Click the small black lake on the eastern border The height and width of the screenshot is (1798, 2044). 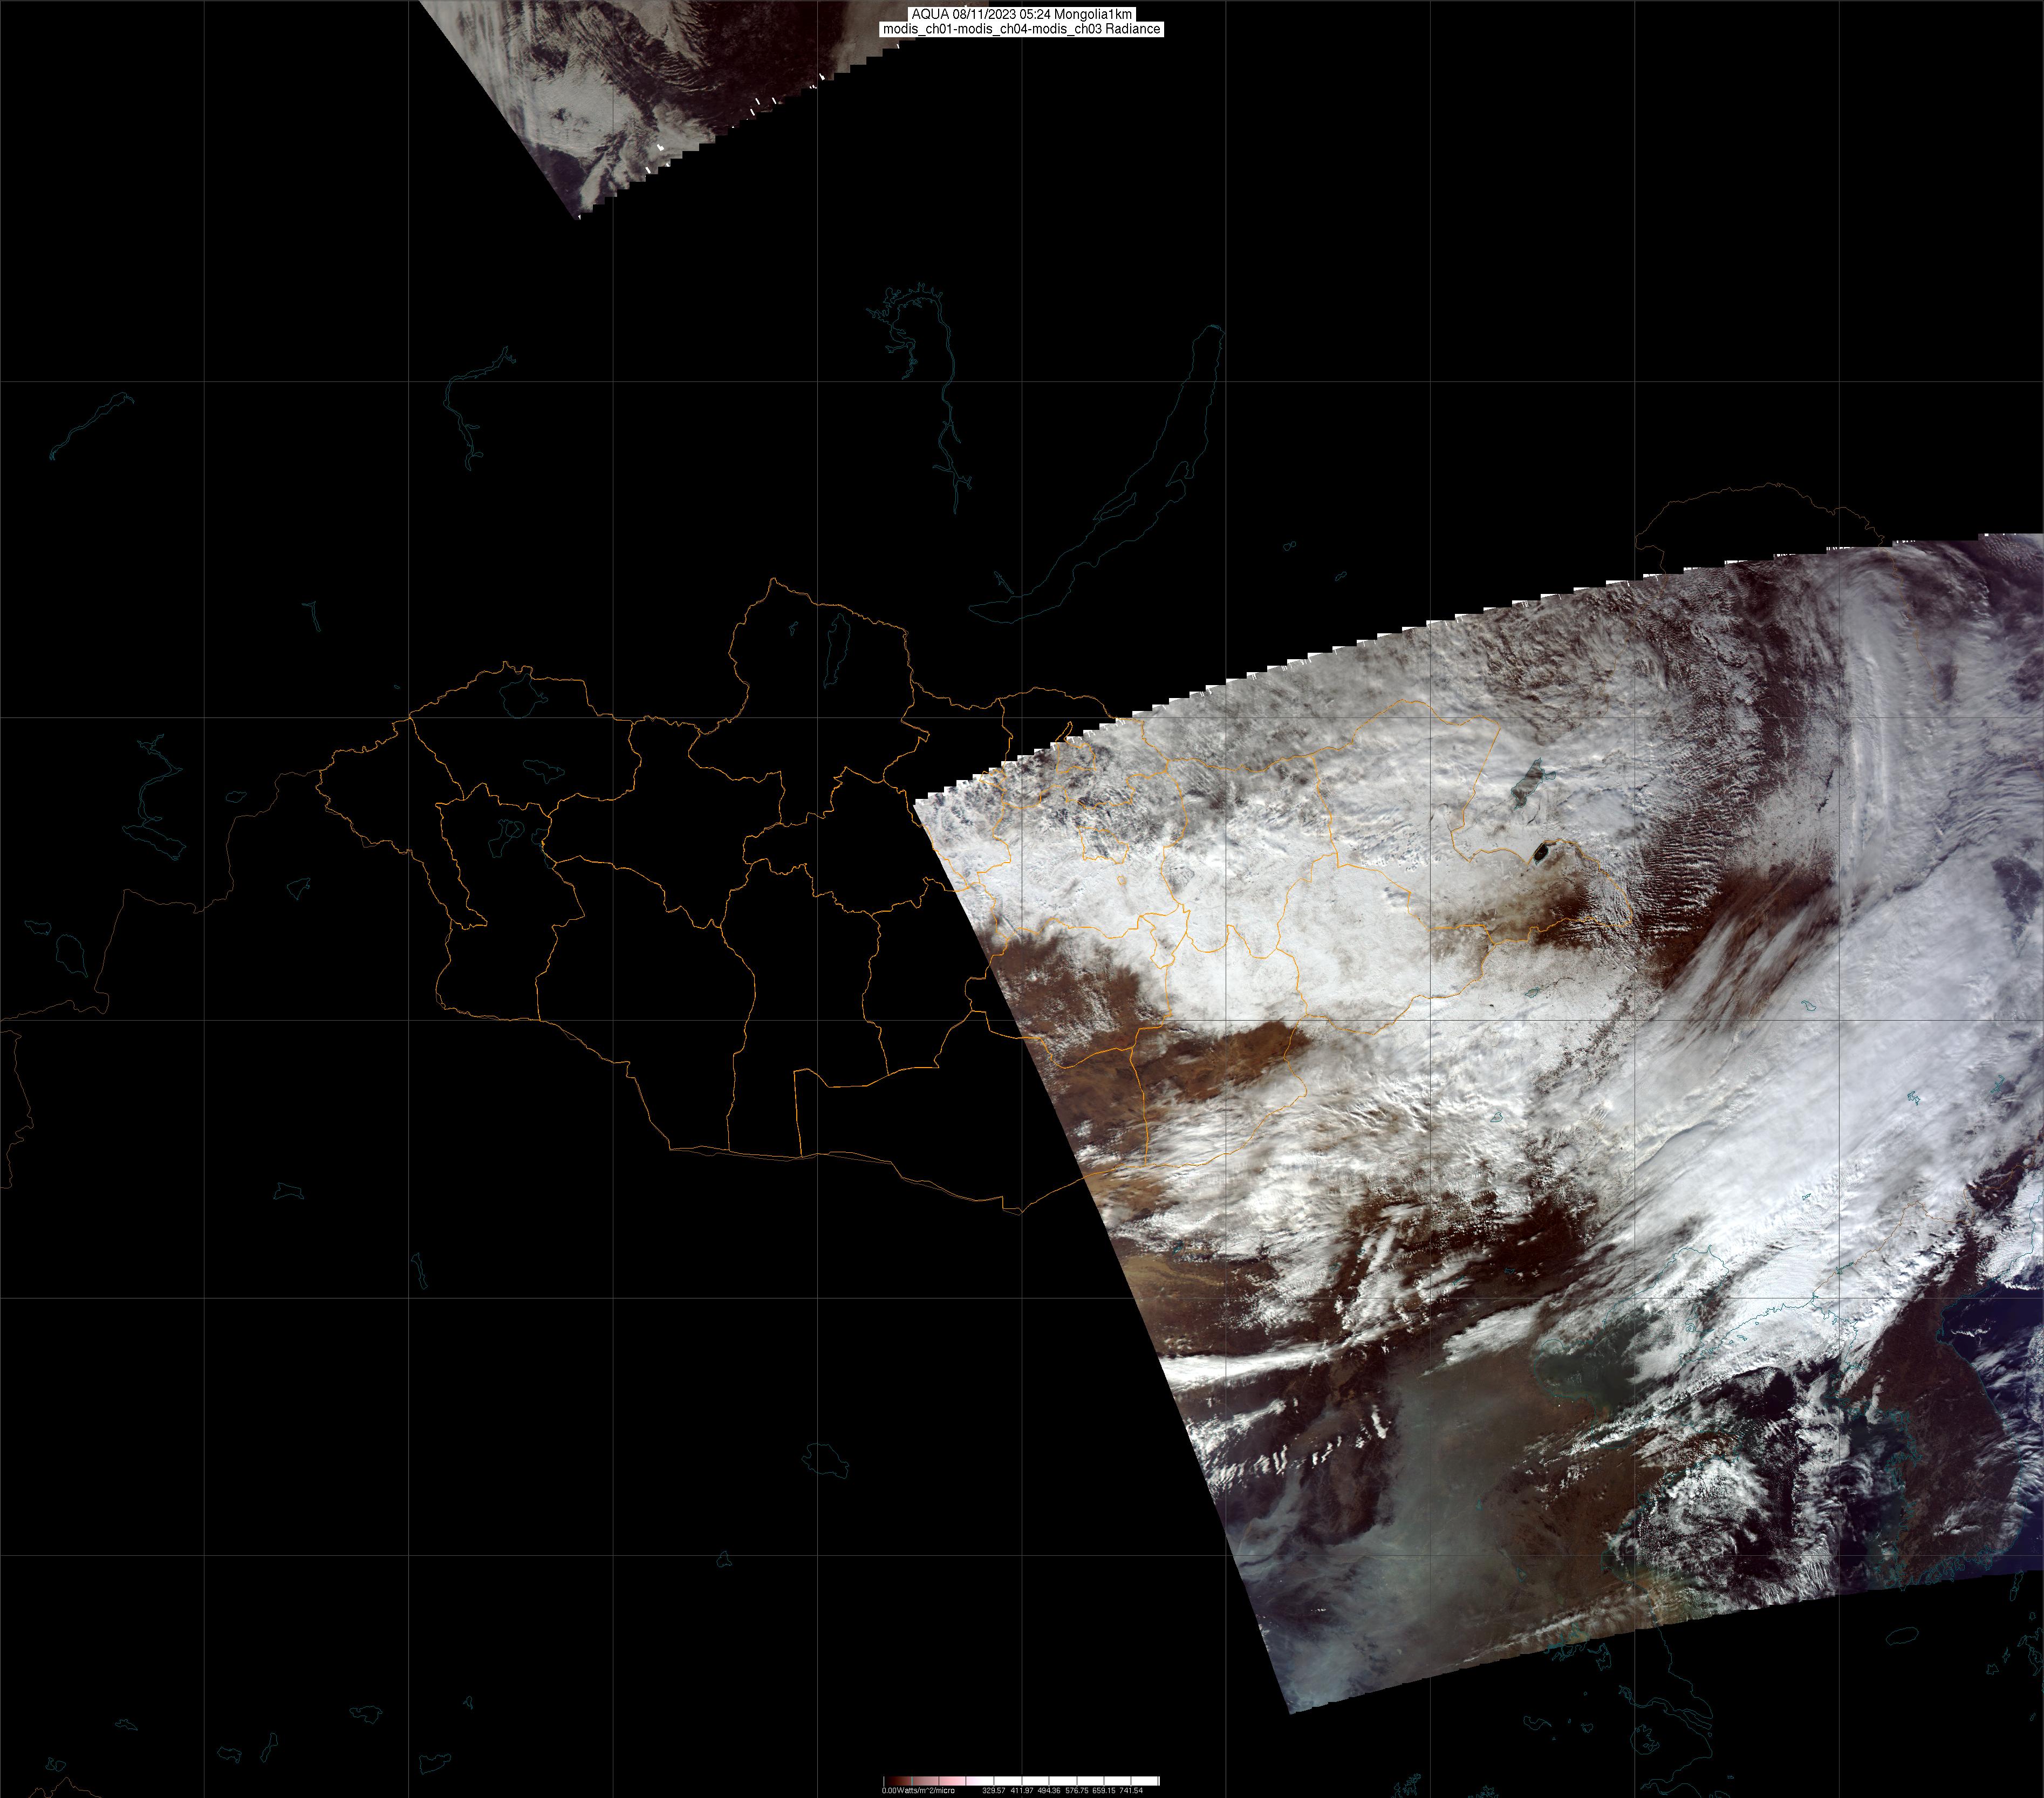click(x=1541, y=851)
